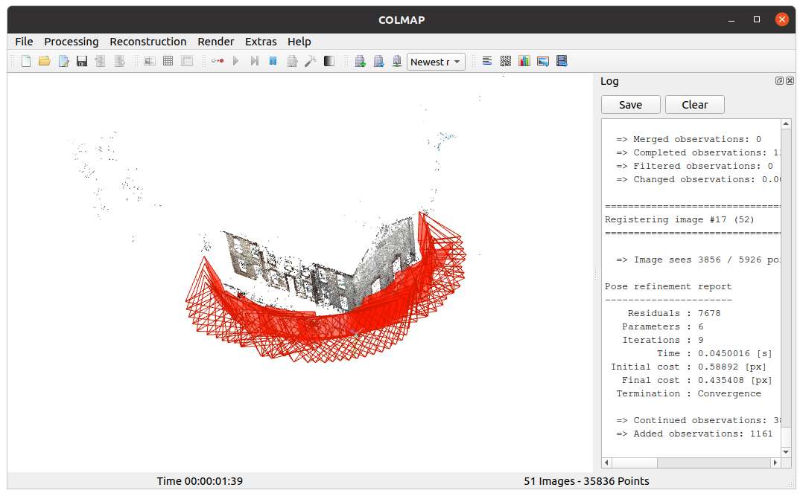Click the 'Filtered observations: 0' log line
This screenshot has height=496, width=803.
point(694,166)
